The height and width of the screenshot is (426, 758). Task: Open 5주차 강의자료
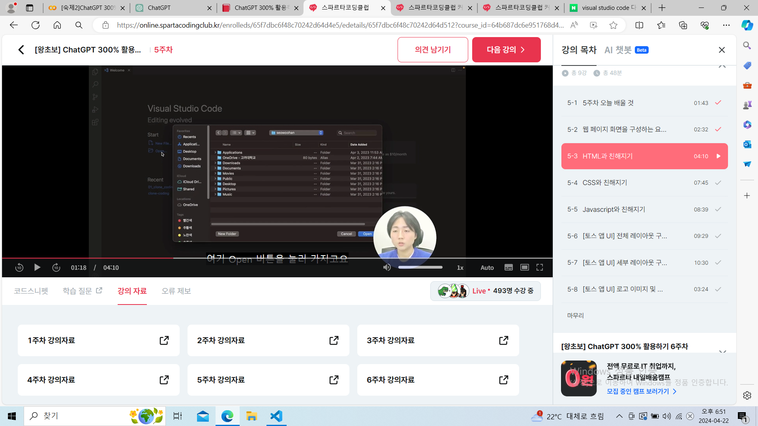(268, 380)
